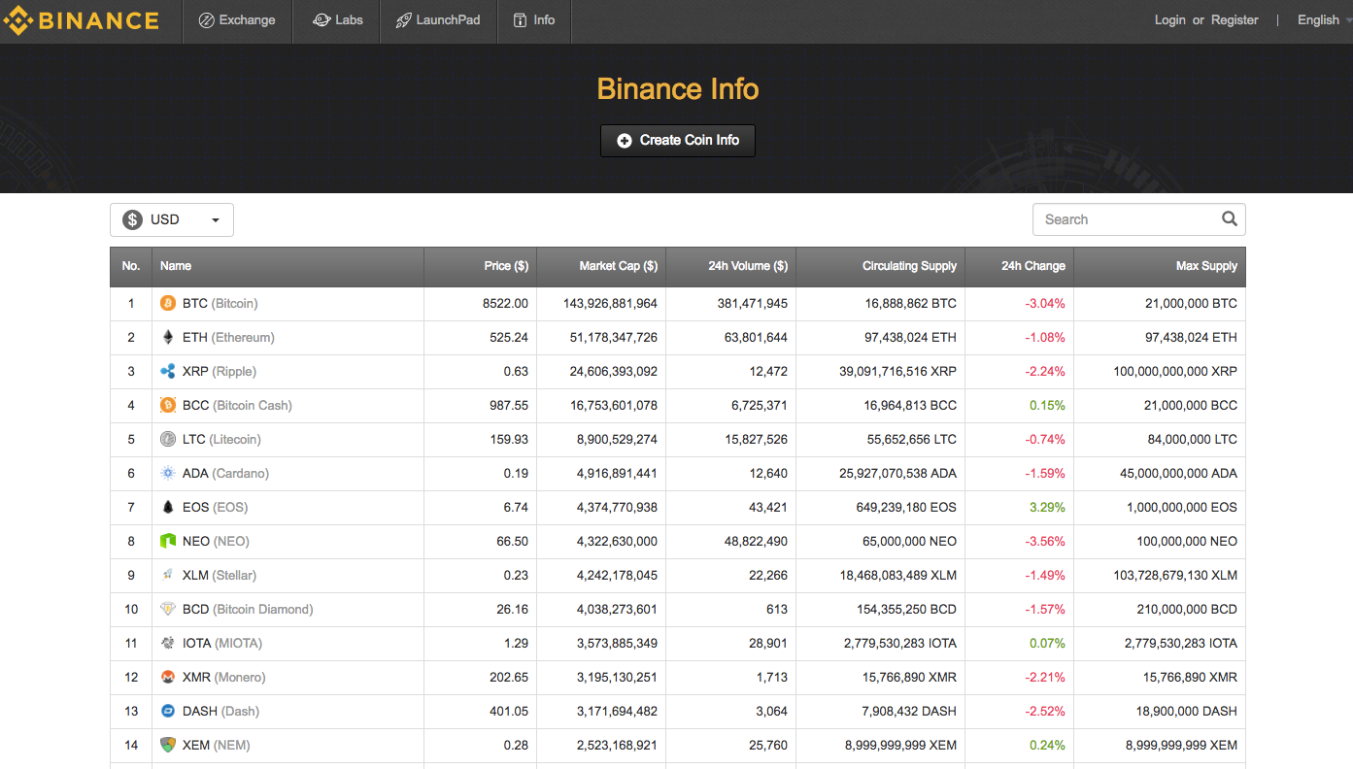Click the Dash coin icon
This screenshot has width=1353, height=769.
pos(168,712)
